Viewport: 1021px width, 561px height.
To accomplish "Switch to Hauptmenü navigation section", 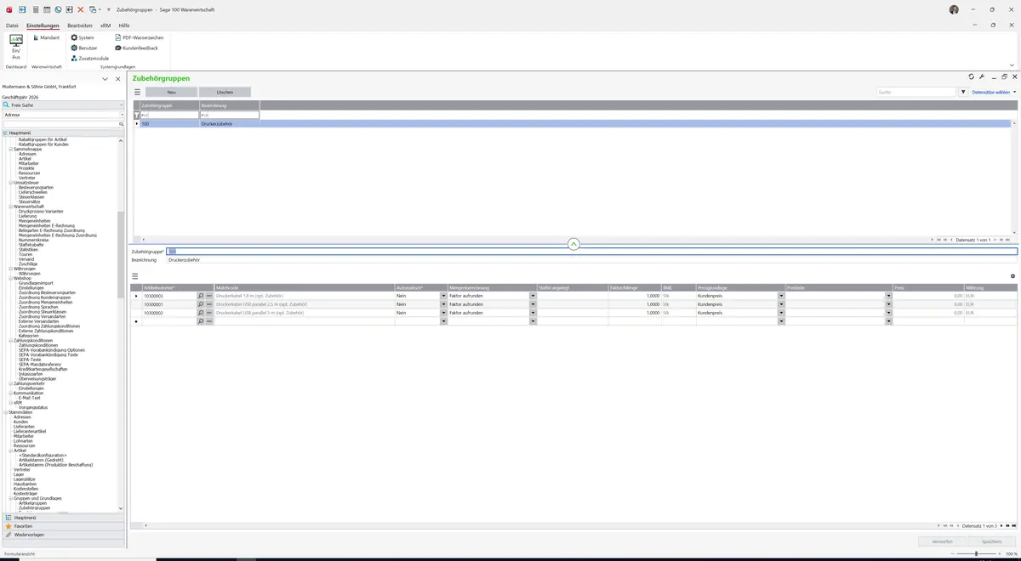I will [x=63, y=518].
